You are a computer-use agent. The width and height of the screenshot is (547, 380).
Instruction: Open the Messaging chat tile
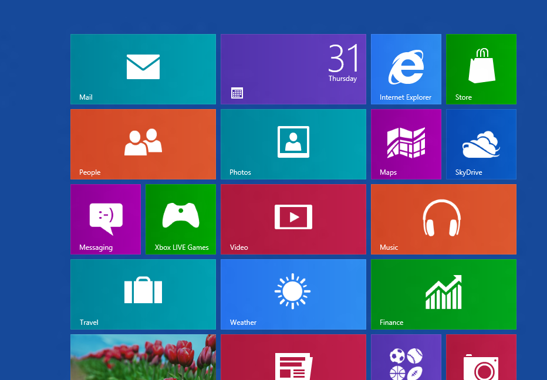pyautogui.click(x=106, y=219)
